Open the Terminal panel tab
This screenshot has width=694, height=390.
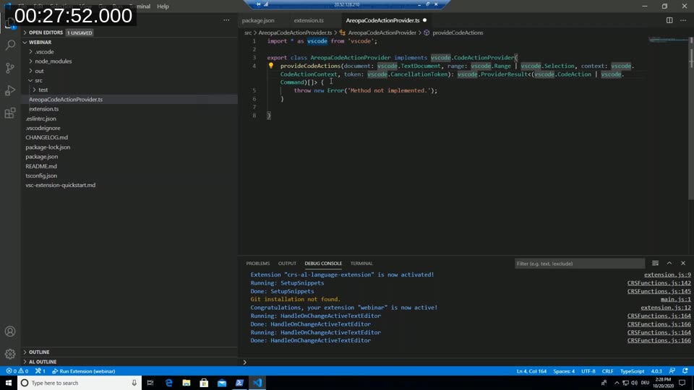[361, 264]
